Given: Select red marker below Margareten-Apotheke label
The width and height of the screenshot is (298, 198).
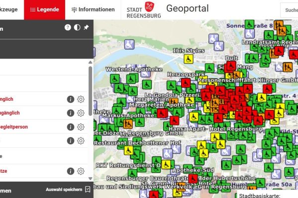Looking at the screenshot, I should (162, 114).
